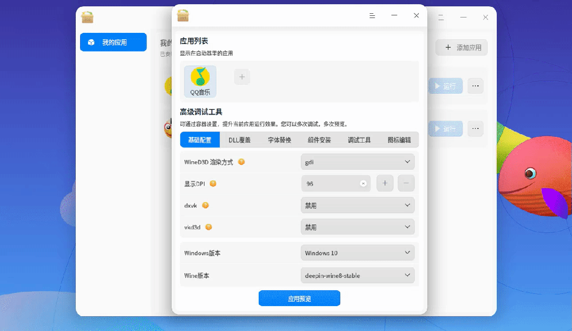
Task: Click the 显示DPI orange info icon
Action: (213, 184)
